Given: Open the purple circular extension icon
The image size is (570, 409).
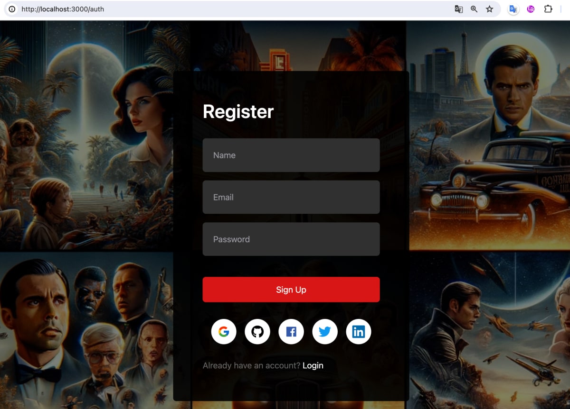Looking at the screenshot, I should 531,9.
